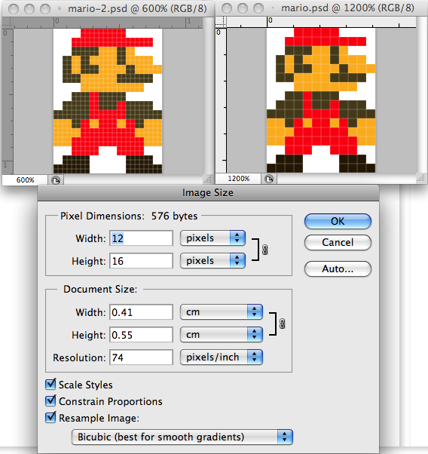Click the status bar preview icon in mario.psd

coord(269,179)
